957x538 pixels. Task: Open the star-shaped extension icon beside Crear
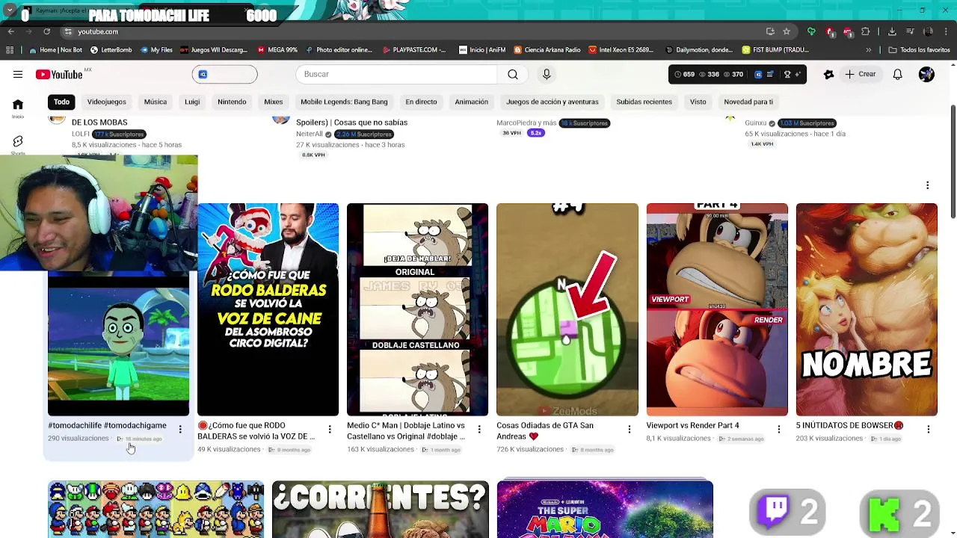pyautogui.click(x=828, y=74)
